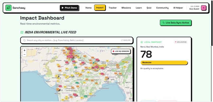213x102 pixels.
Task: Click the 163 red AQI marker in the south
Action: pos(75,95)
